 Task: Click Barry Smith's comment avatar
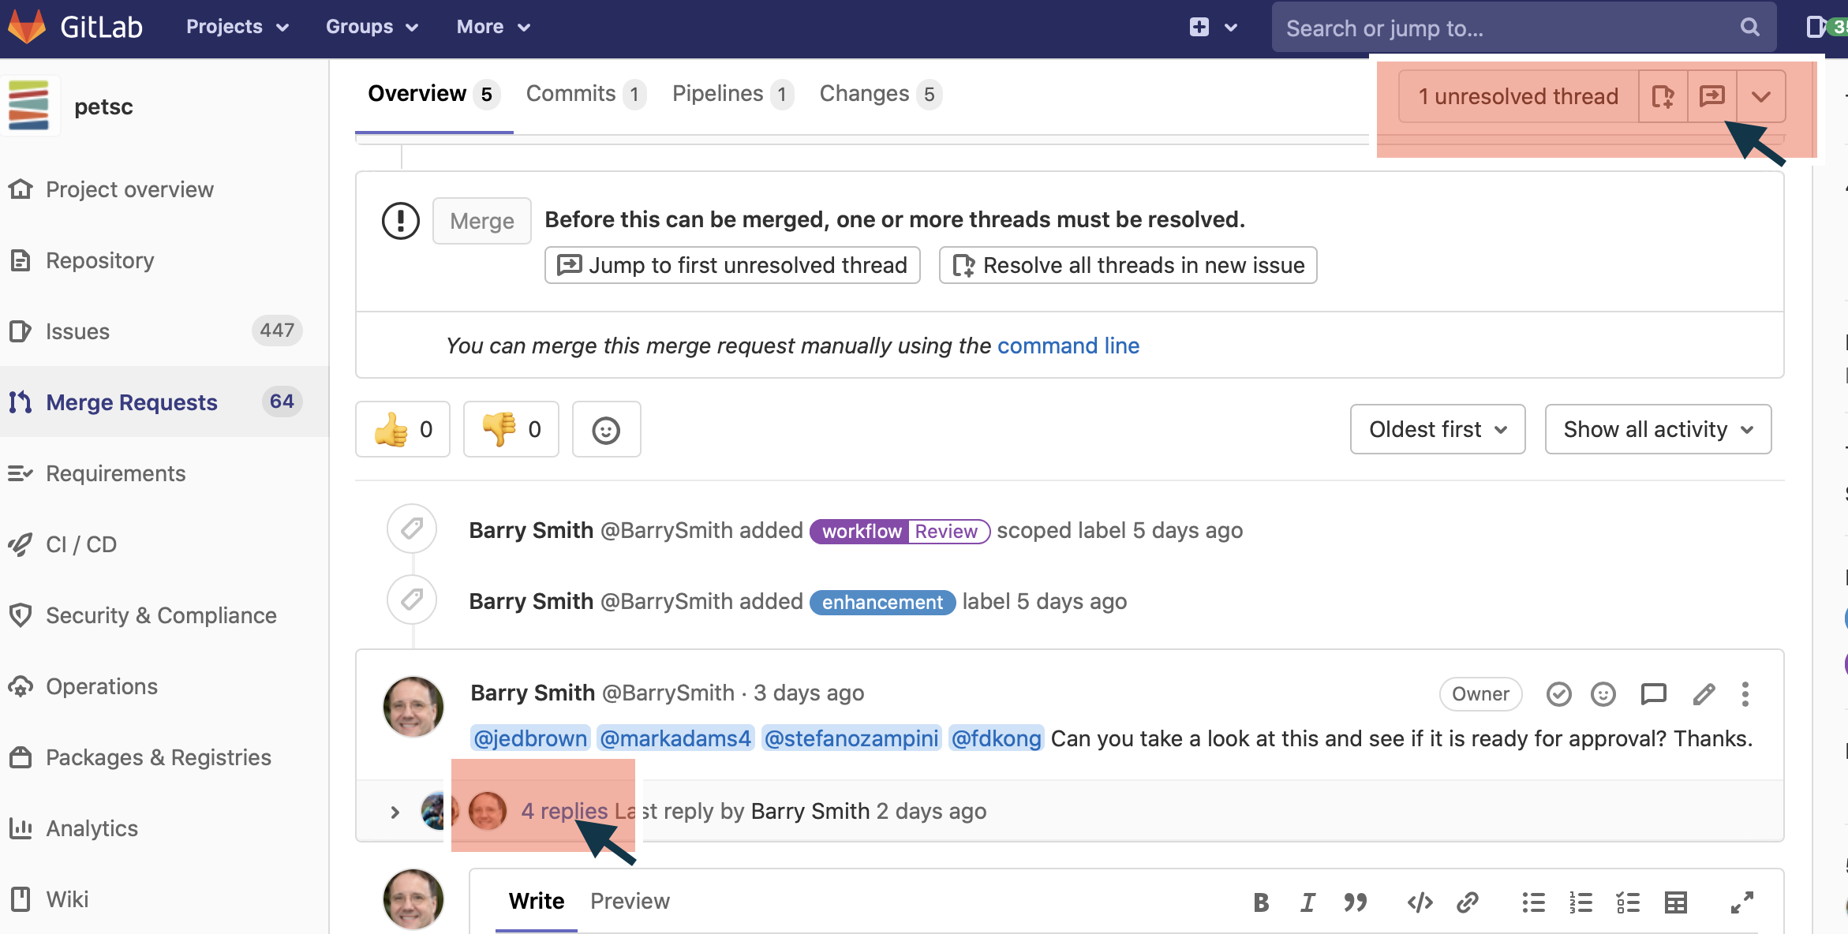tap(413, 706)
